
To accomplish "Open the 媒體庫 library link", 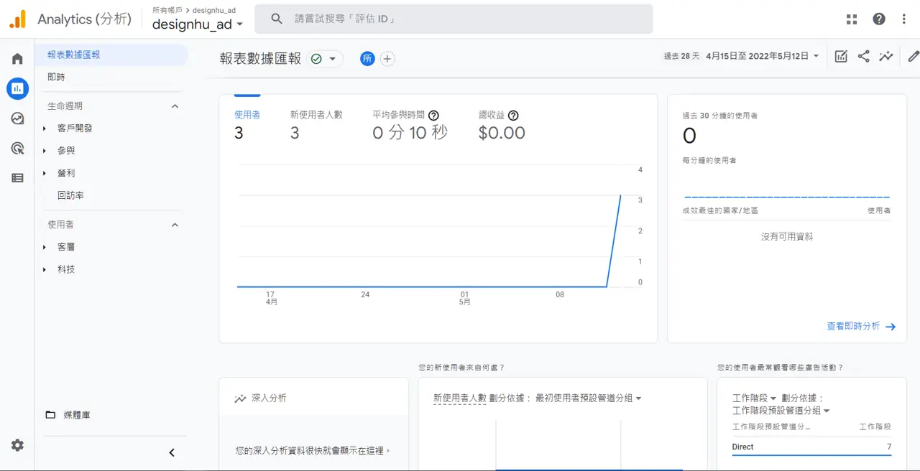I will 77,415.
